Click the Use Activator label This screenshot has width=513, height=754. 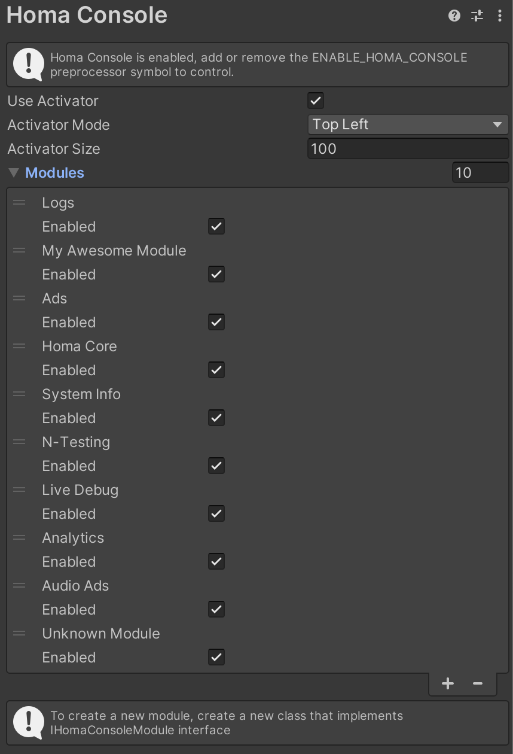click(x=53, y=101)
